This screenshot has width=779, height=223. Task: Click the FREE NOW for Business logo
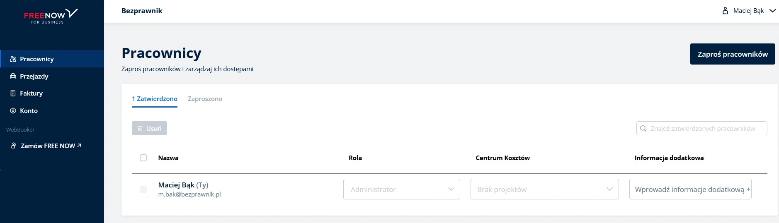click(x=51, y=16)
